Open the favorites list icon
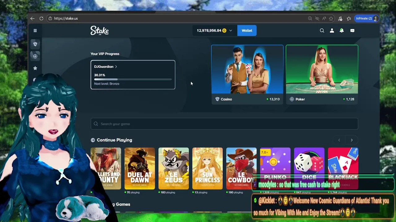The width and height of the screenshot is (396, 222). coord(349,18)
